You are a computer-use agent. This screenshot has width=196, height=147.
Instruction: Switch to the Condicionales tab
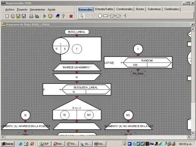pos(125,9)
